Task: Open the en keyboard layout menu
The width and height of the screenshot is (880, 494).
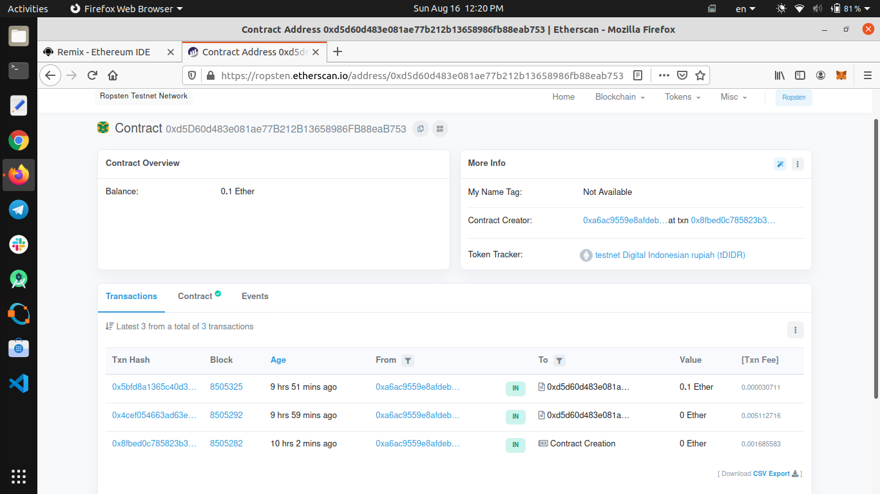Action: point(746,8)
